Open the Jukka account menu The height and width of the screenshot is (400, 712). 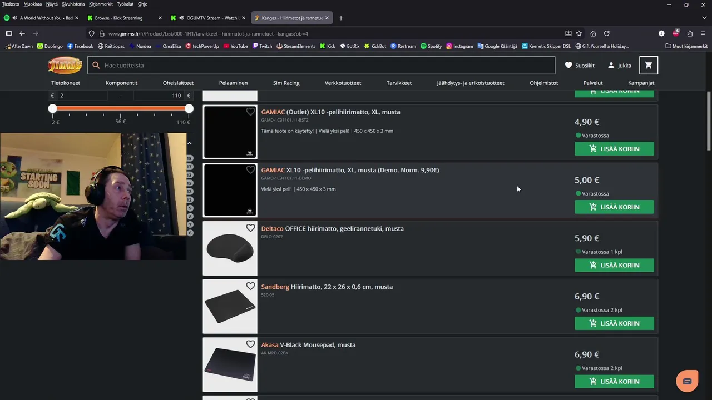tap(619, 65)
